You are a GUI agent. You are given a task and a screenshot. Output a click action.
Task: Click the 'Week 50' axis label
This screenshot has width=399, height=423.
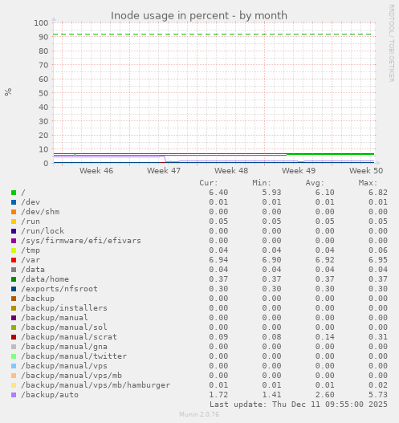coord(366,170)
